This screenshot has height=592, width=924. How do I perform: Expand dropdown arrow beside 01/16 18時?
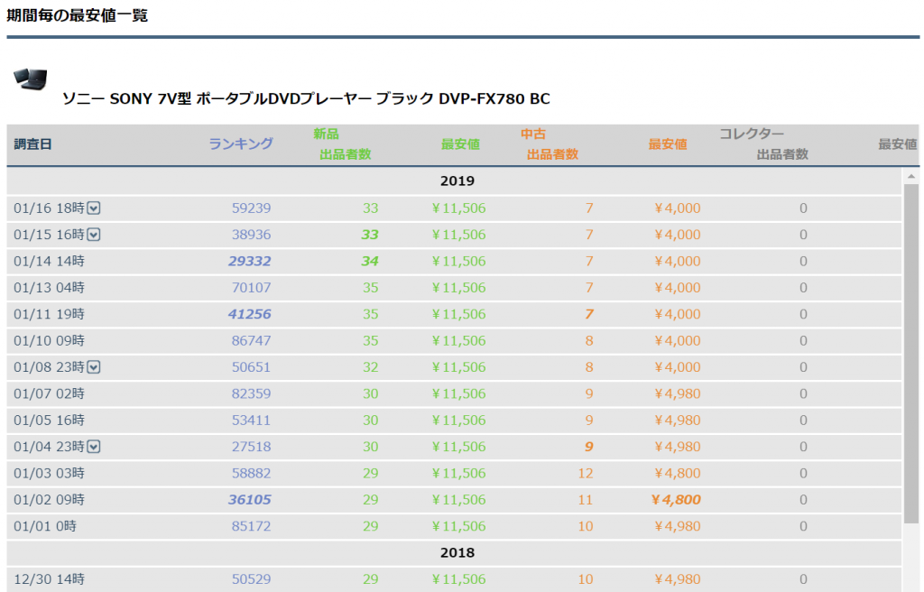pos(94,208)
